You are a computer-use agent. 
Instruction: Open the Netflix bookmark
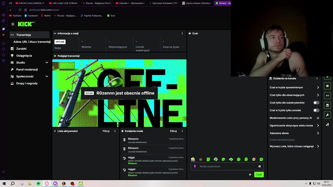(46, 16)
